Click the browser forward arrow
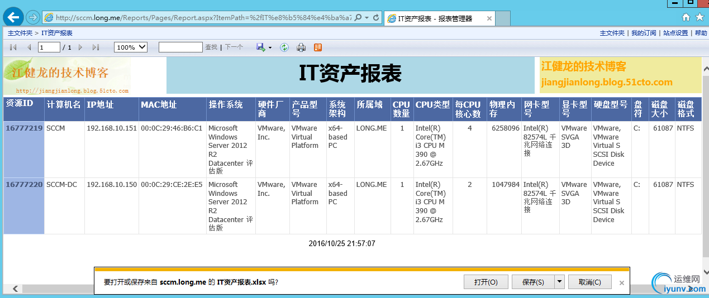 (x=33, y=18)
